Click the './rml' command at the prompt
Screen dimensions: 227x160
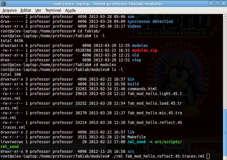[117, 156]
